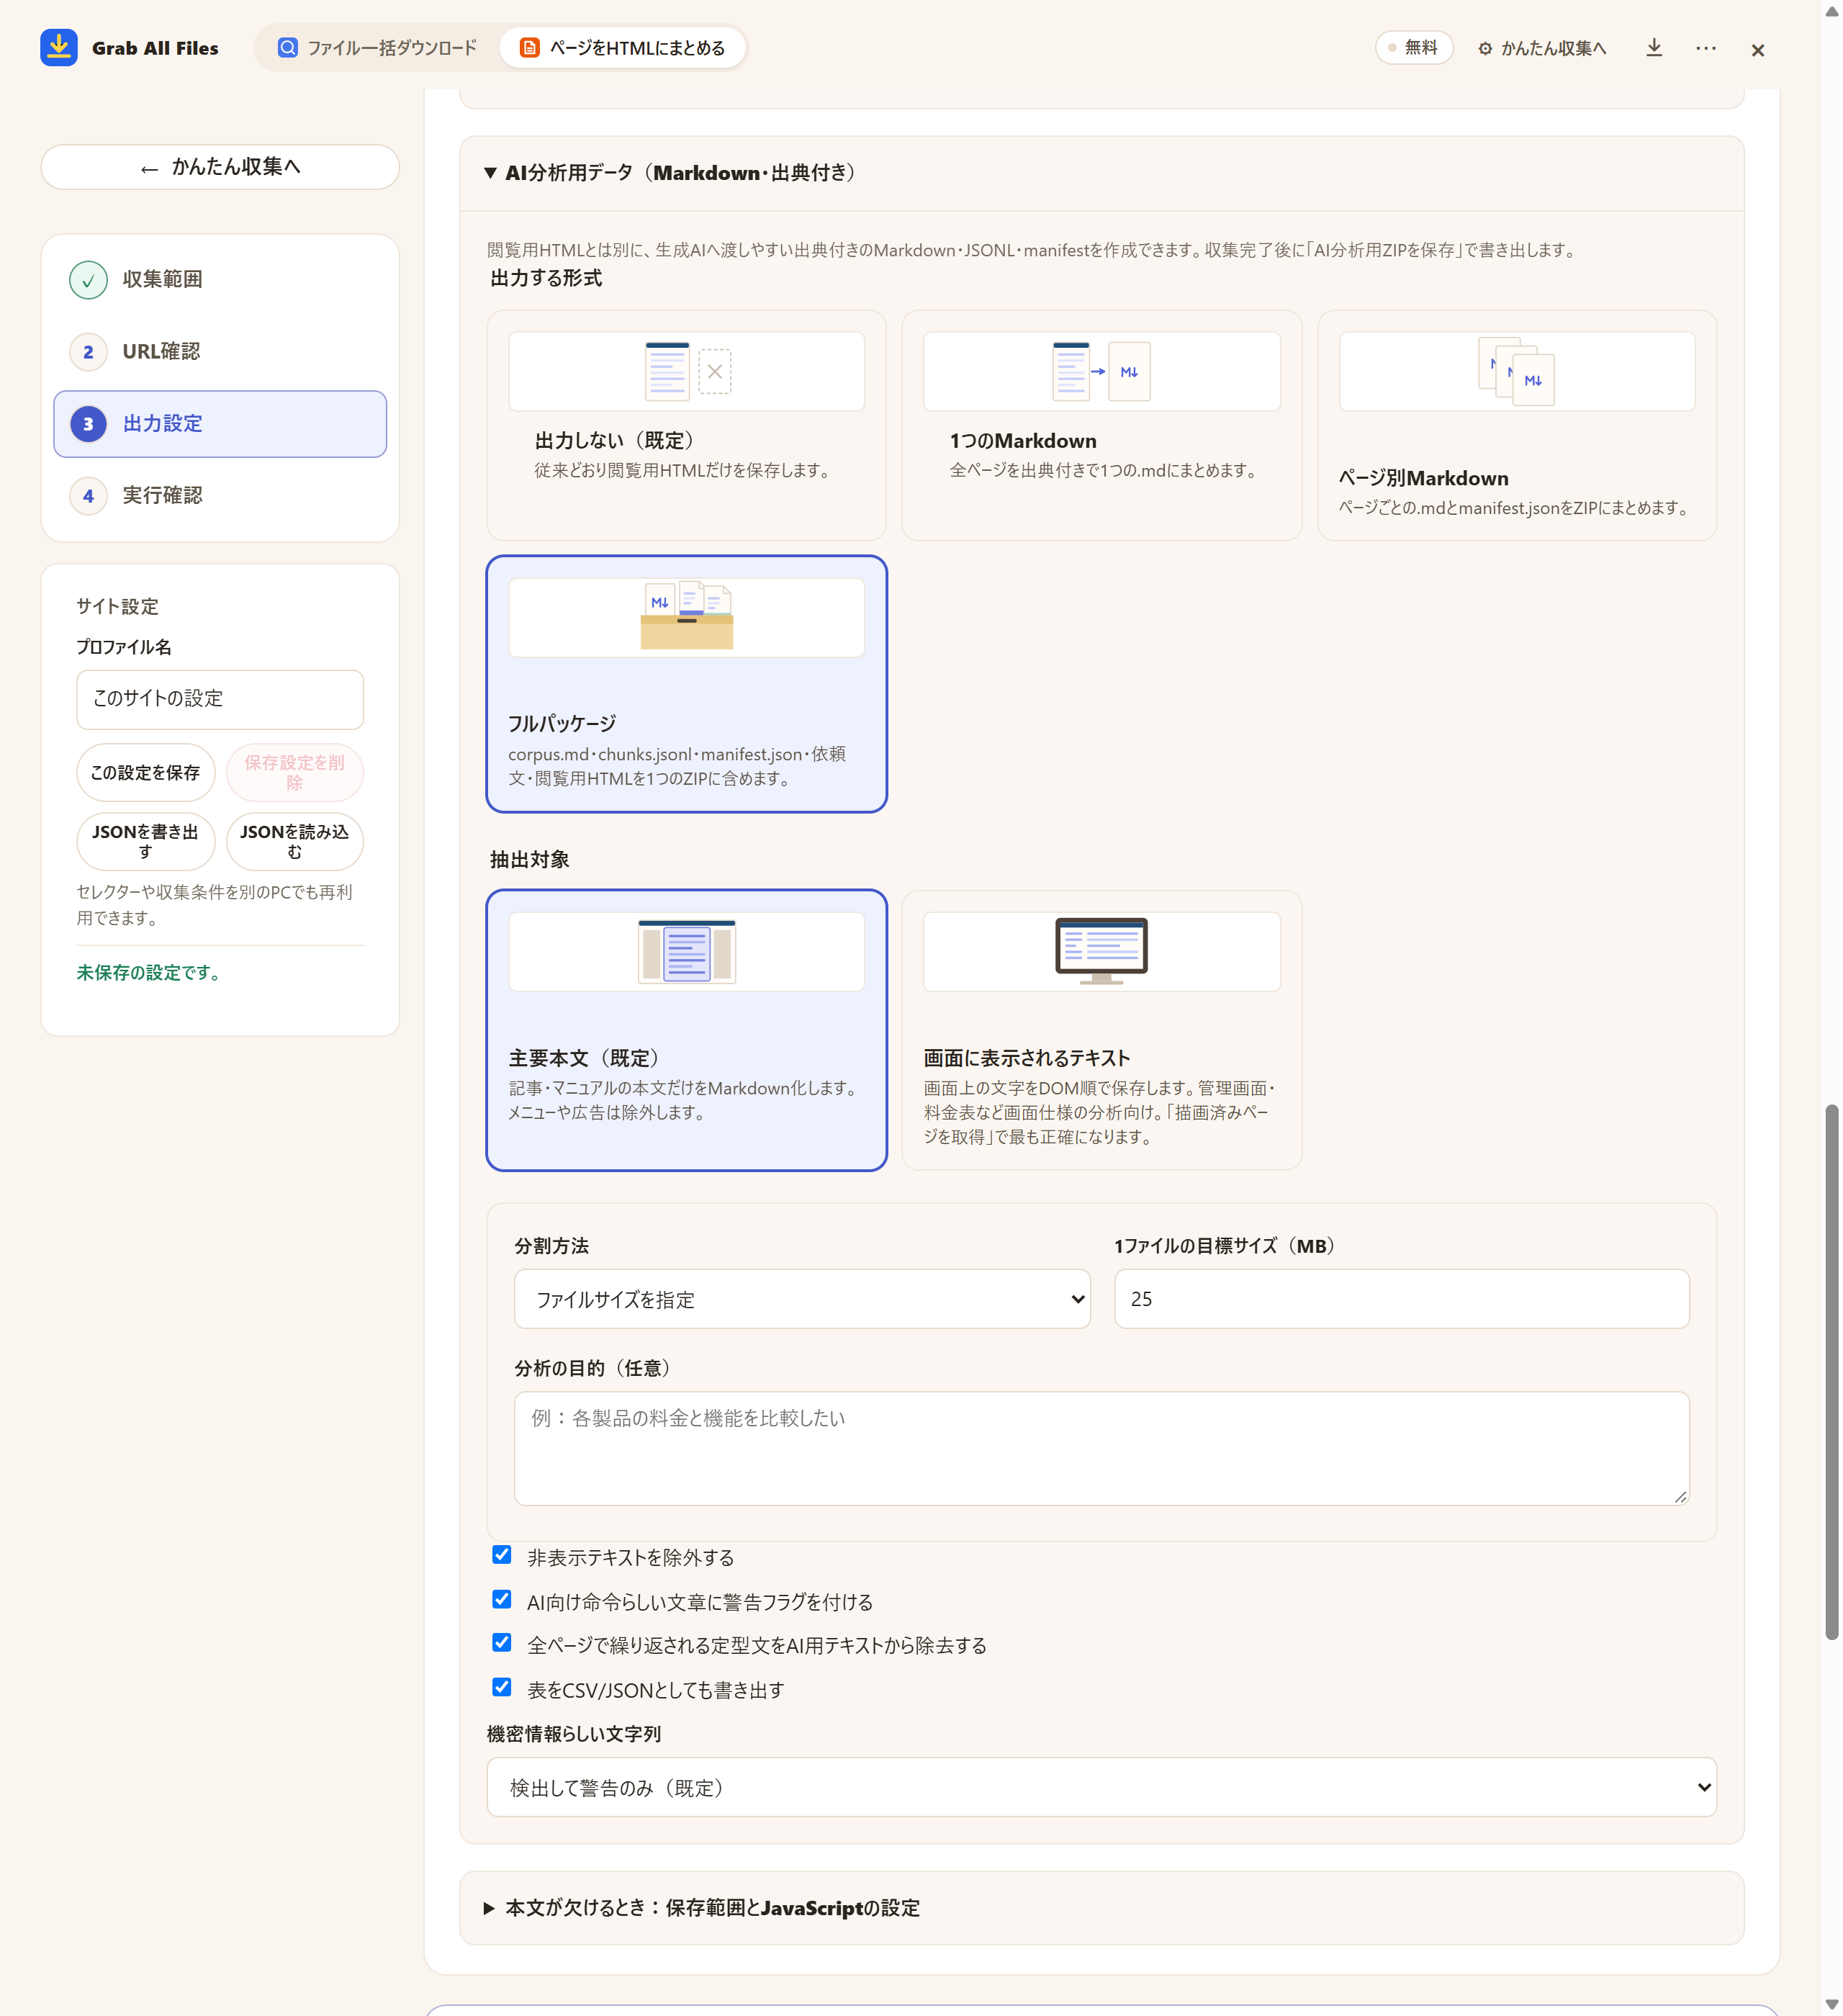Click the ← かんたん収集へ back button

tap(220, 167)
